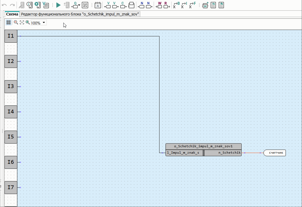Select input block I2
The height and width of the screenshot is (207, 302).
pyautogui.click(x=11, y=61)
